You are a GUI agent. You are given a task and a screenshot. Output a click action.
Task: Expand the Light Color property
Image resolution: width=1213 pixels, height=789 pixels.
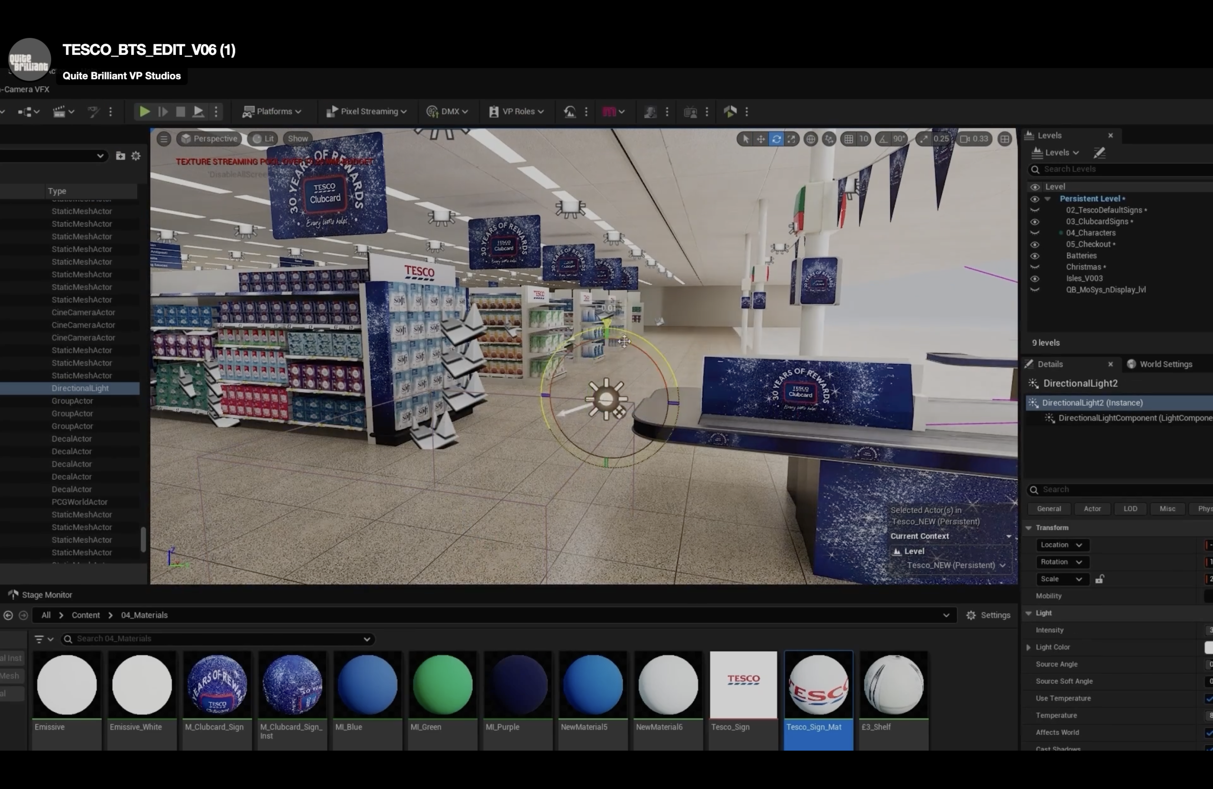[1029, 647]
